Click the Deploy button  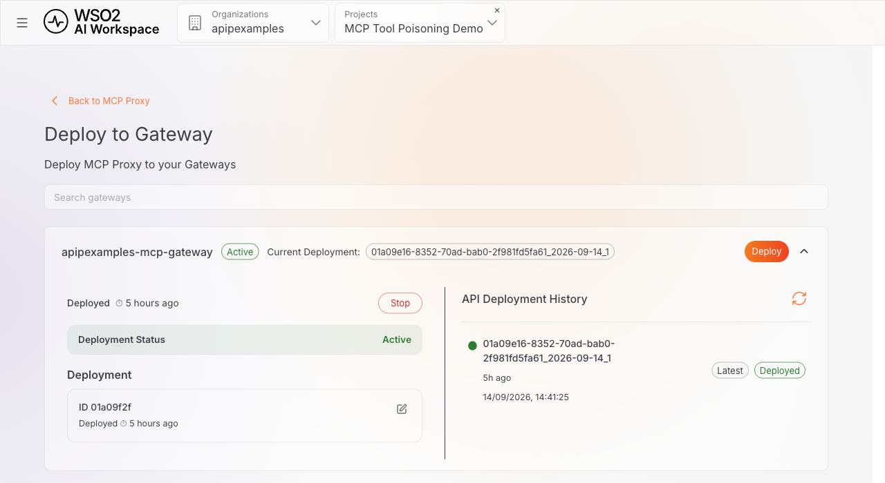(766, 251)
